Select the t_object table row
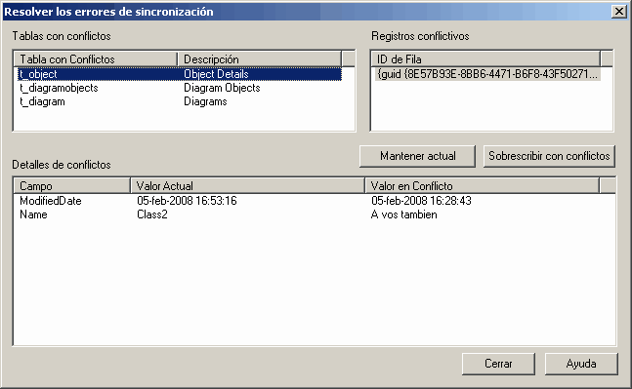 click(x=180, y=74)
